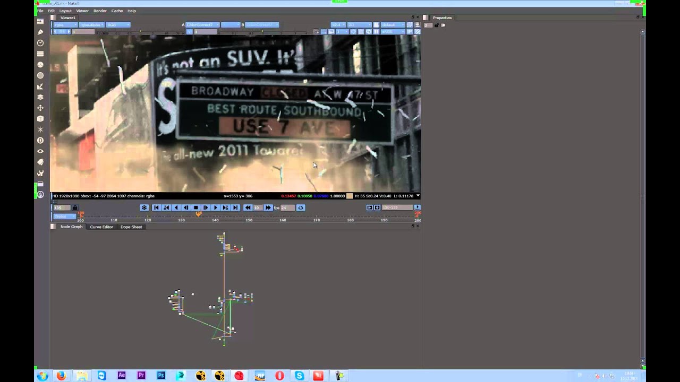Open the Global frame range dropdown

click(x=64, y=216)
